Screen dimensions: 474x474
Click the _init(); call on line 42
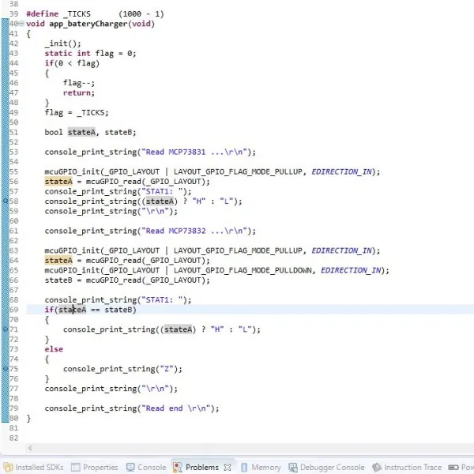[63, 43]
